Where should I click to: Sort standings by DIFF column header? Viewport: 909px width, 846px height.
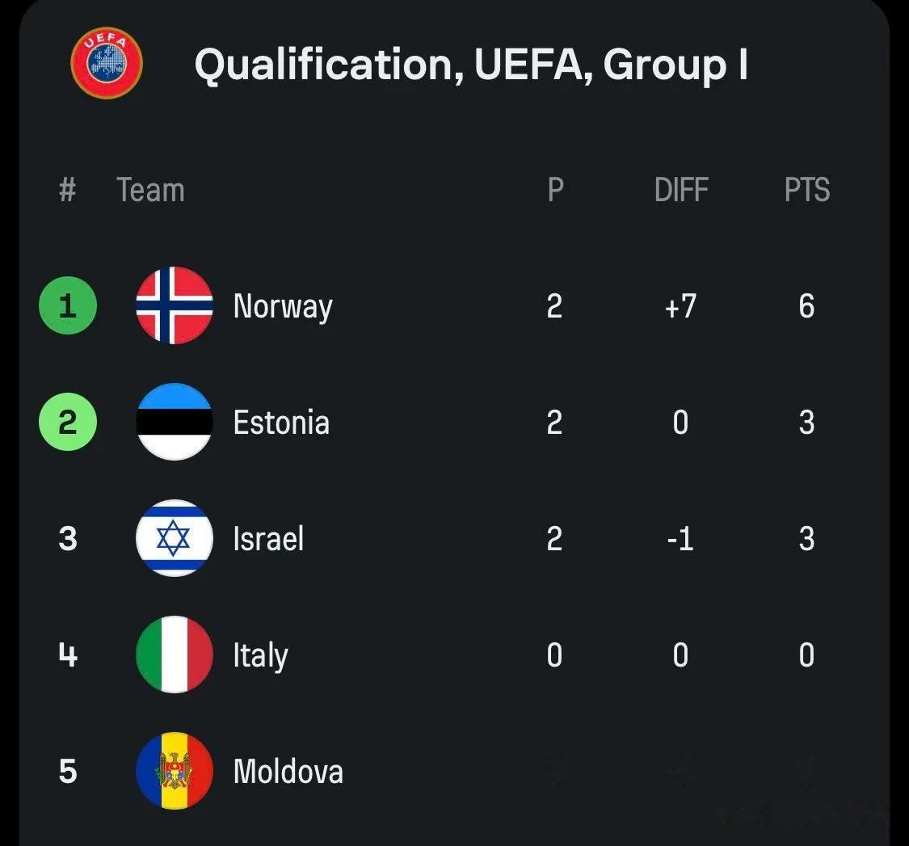pyautogui.click(x=681, y=191)
